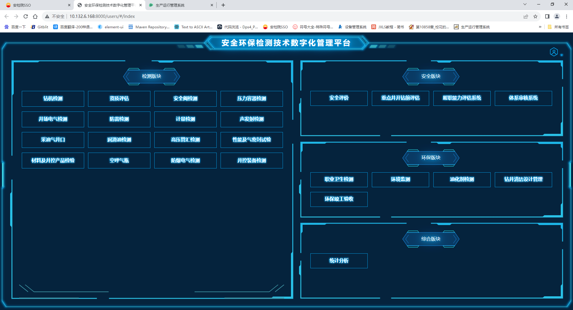Screen dimensions: 573x310
Task: Open Chrome three-dot menu
Action: 566,16
